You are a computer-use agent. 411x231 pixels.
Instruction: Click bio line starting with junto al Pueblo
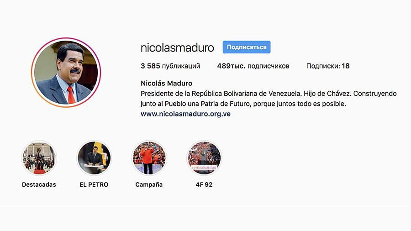[x=243, y=104]
